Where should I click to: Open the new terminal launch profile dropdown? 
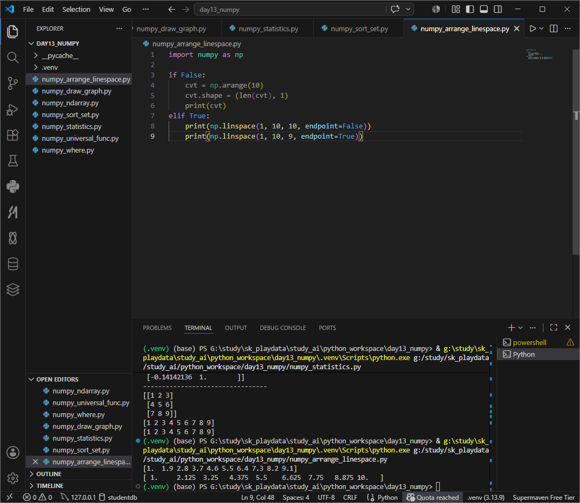click(520, 328)
